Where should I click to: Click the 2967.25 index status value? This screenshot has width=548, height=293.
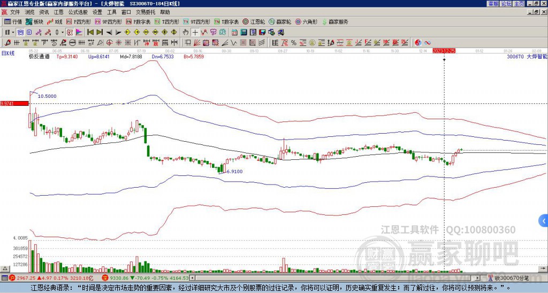tap(26, 278)
